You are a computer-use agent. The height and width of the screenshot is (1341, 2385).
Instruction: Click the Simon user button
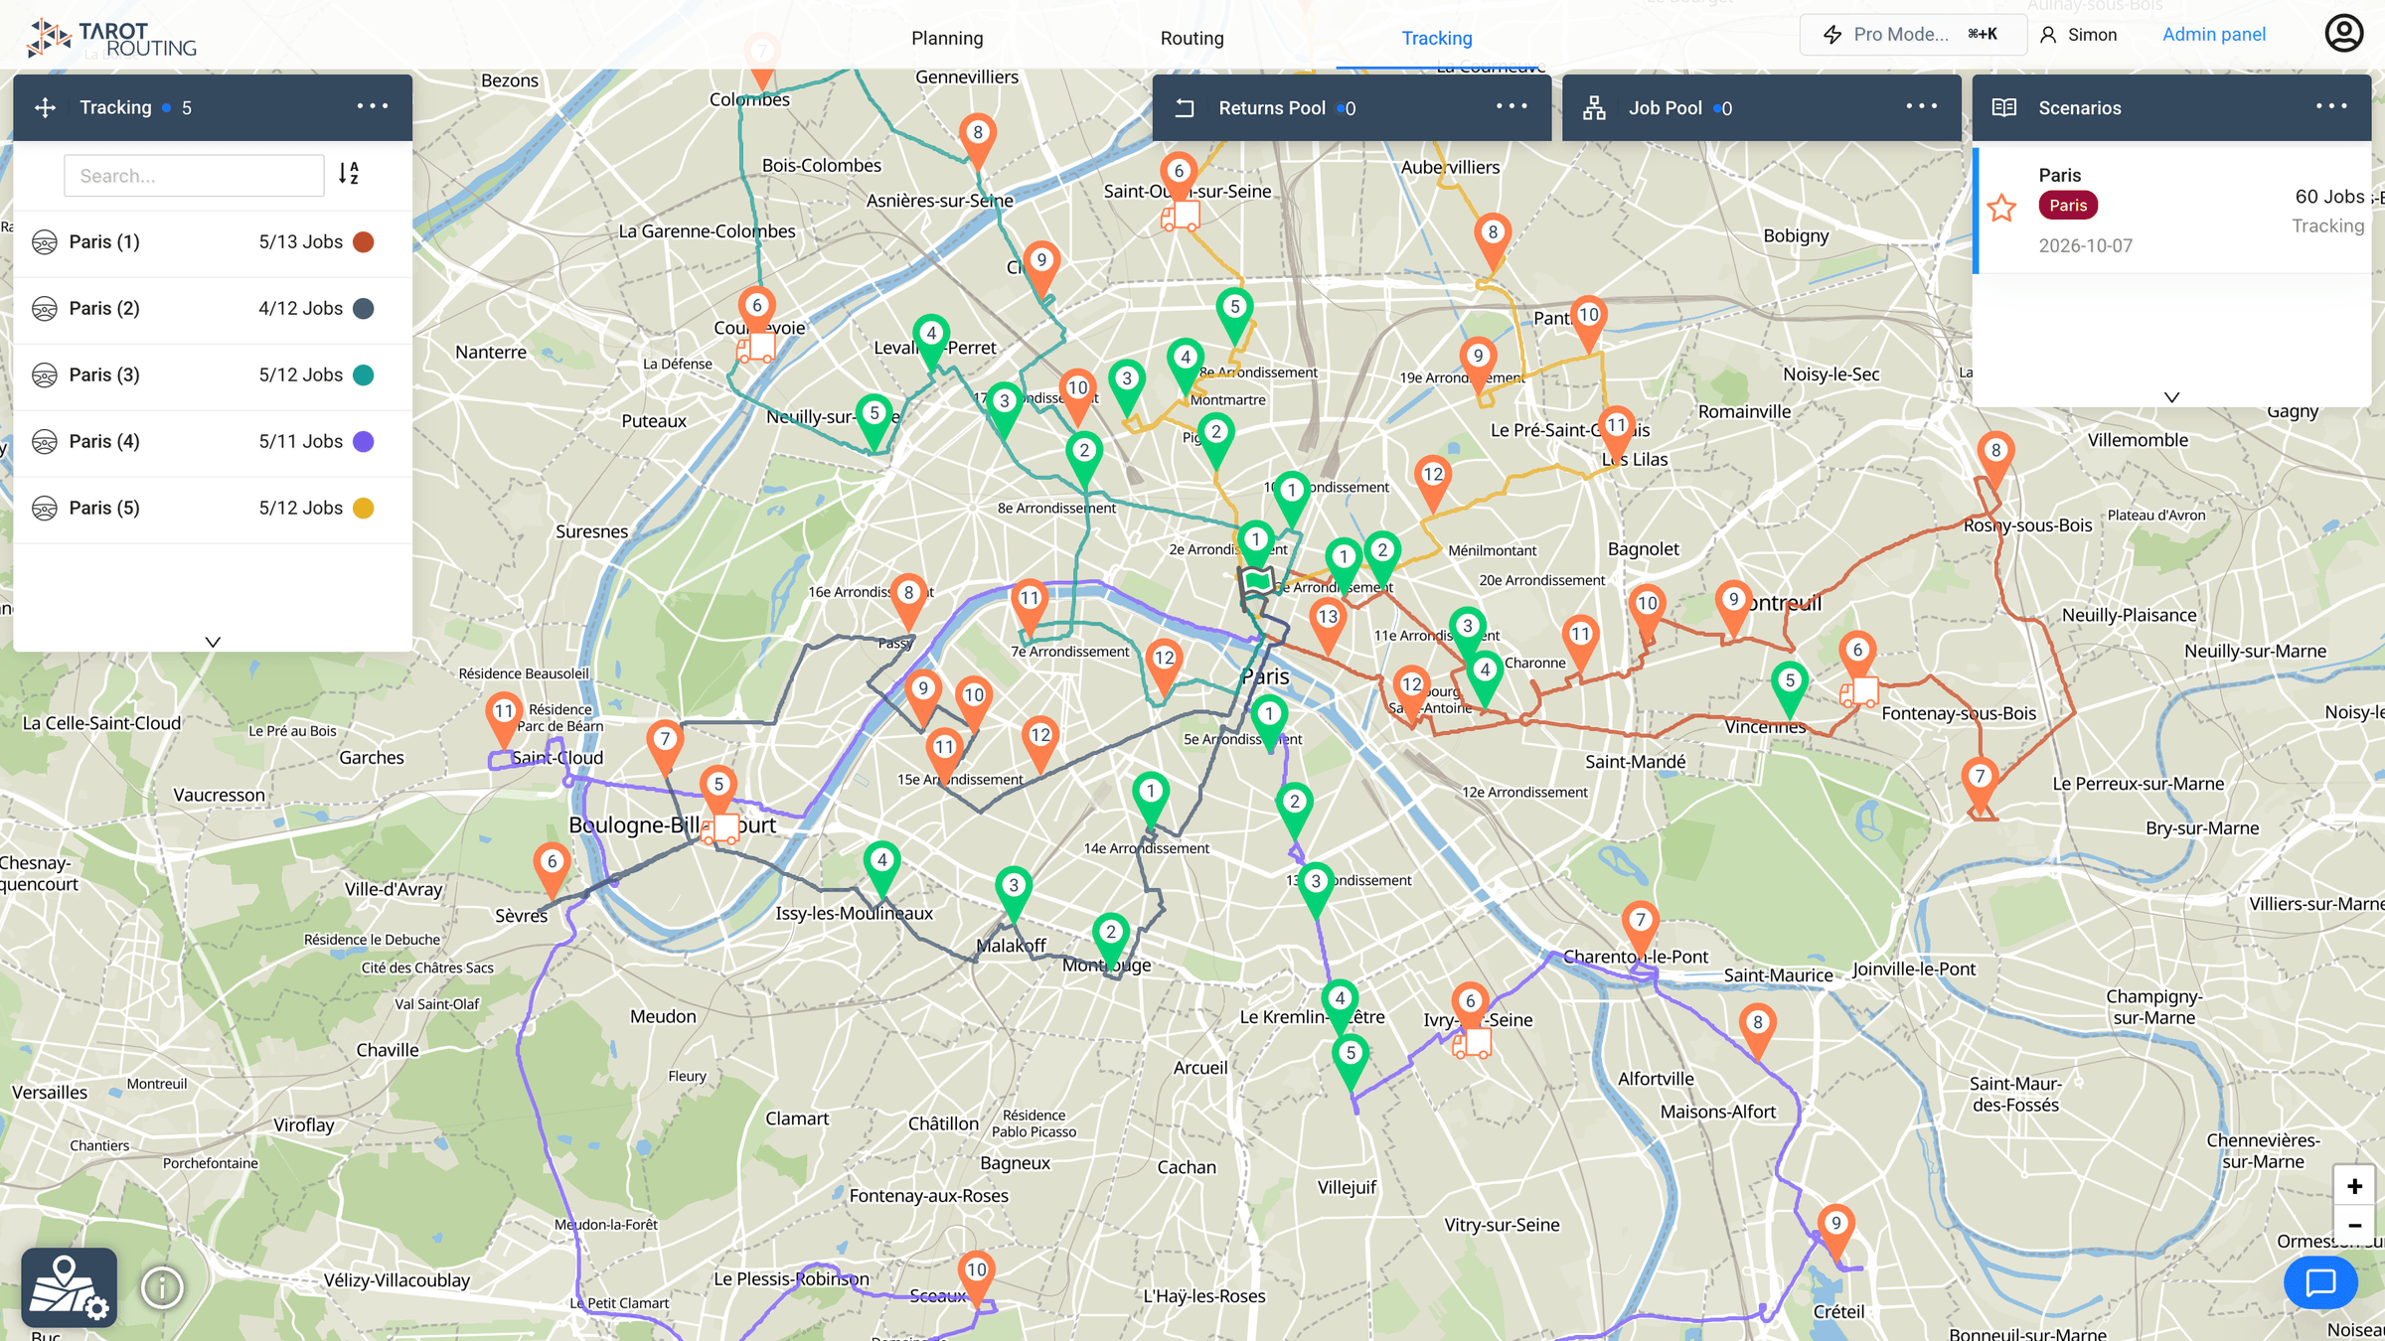(2079, 35)
